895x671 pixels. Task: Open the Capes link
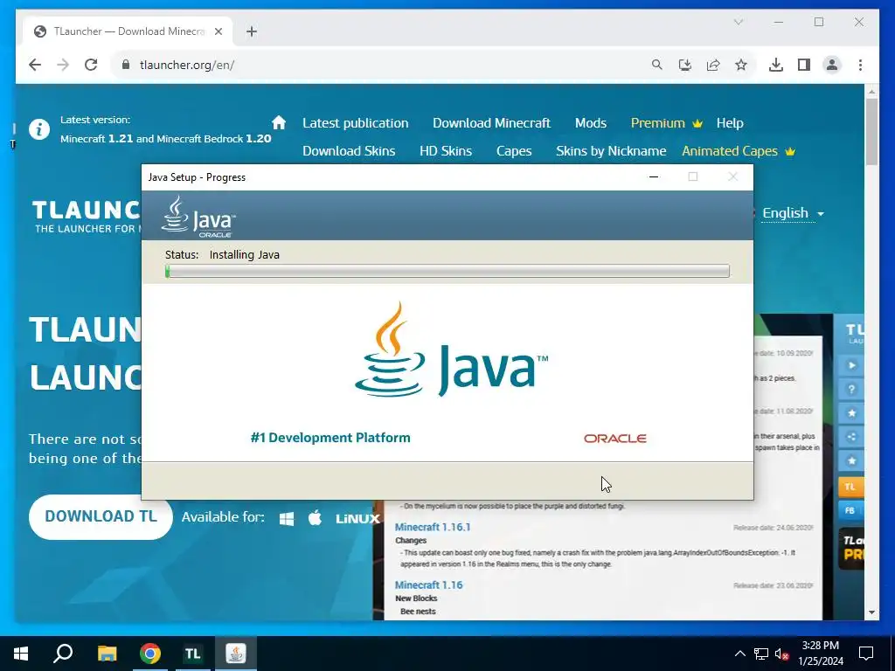click(x=514, y=151)
